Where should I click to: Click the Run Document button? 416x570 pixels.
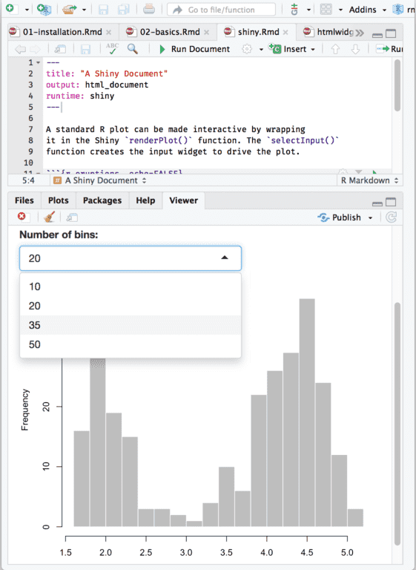point(194,49)
